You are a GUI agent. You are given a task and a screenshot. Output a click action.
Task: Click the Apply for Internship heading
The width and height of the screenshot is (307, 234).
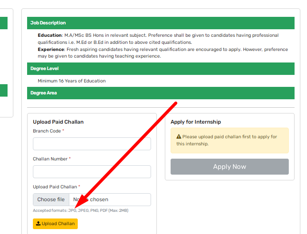(x=195, y=122)
